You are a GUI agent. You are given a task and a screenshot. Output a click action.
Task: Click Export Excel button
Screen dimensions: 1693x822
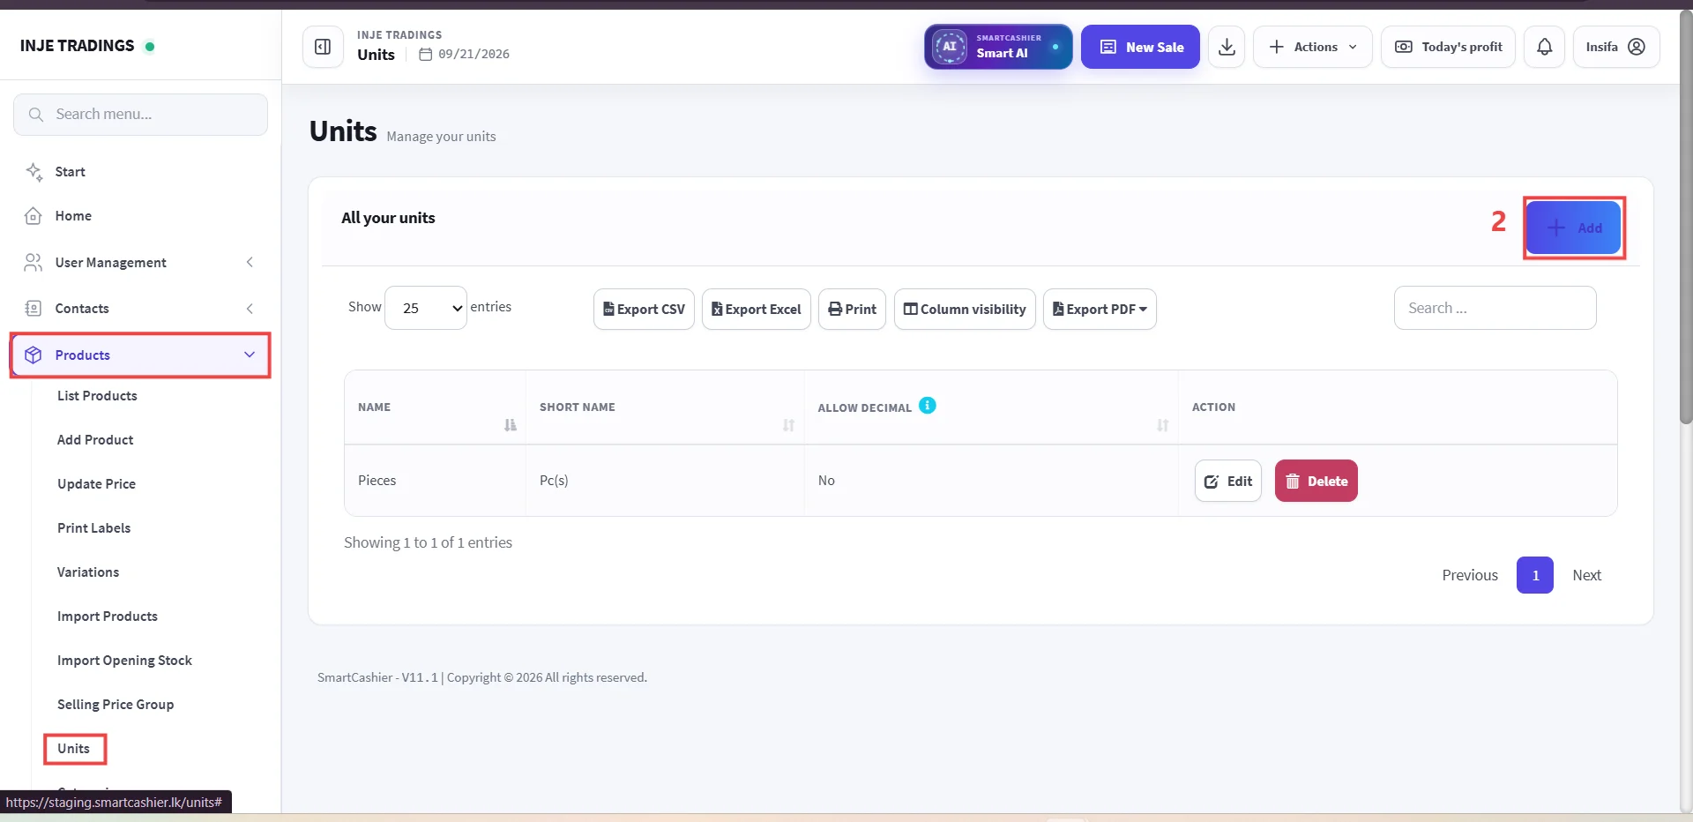tap(757, 310)
